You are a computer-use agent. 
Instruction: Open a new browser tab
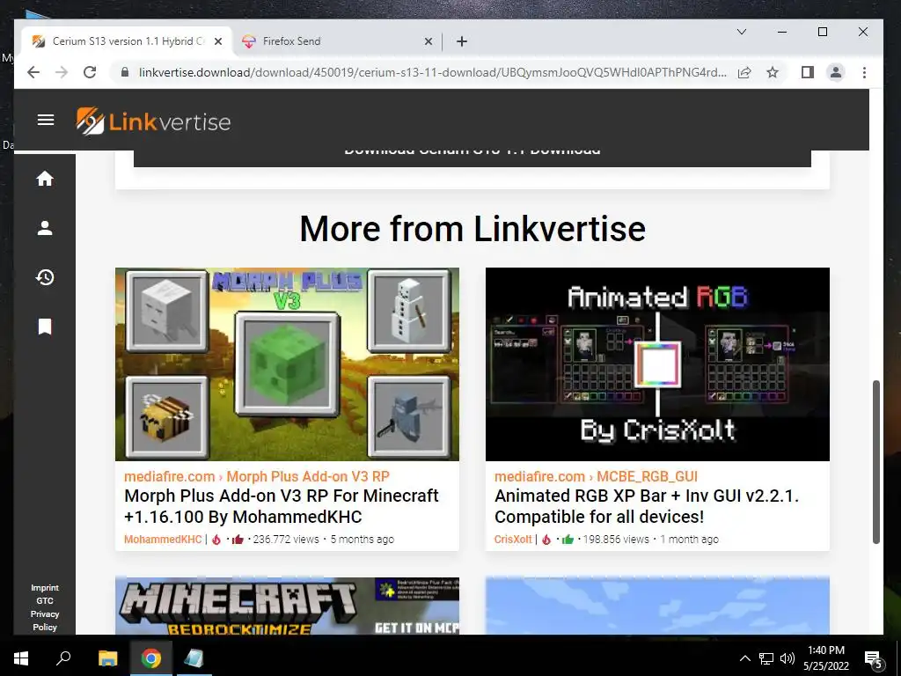point(461,41)
